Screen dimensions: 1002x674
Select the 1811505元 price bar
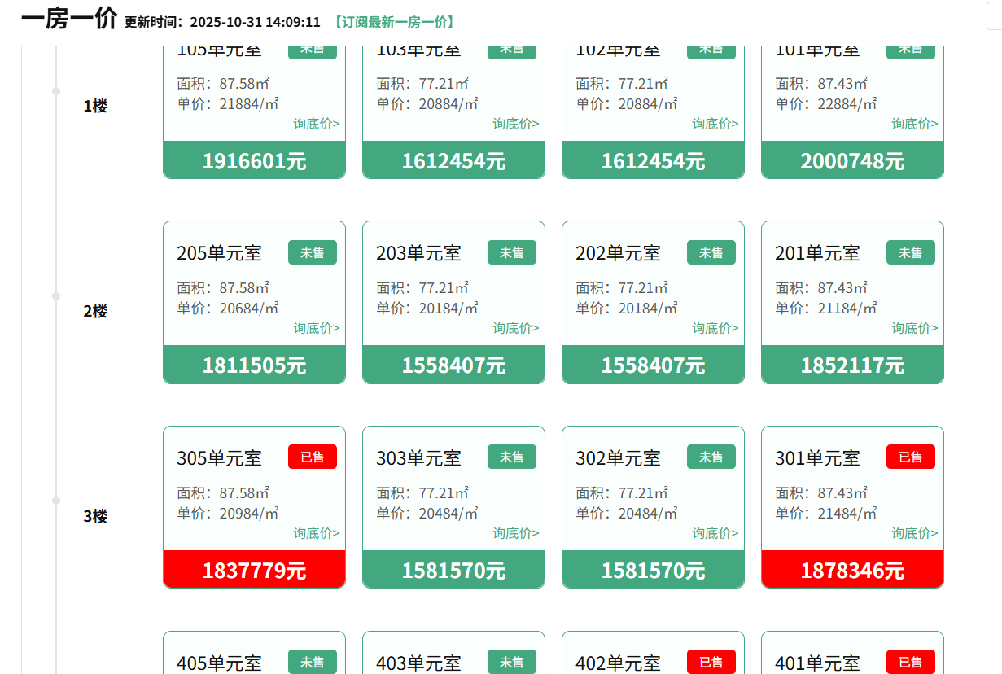click(x=254, y=365)
